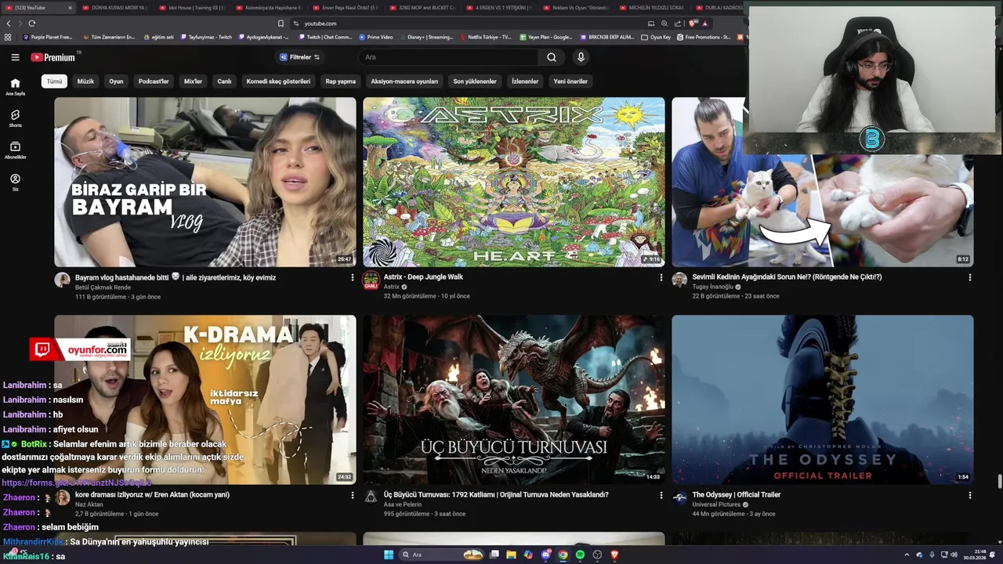
Task: Open Bayram vlog hastahanede bitti title
Action: pos(176,277)
